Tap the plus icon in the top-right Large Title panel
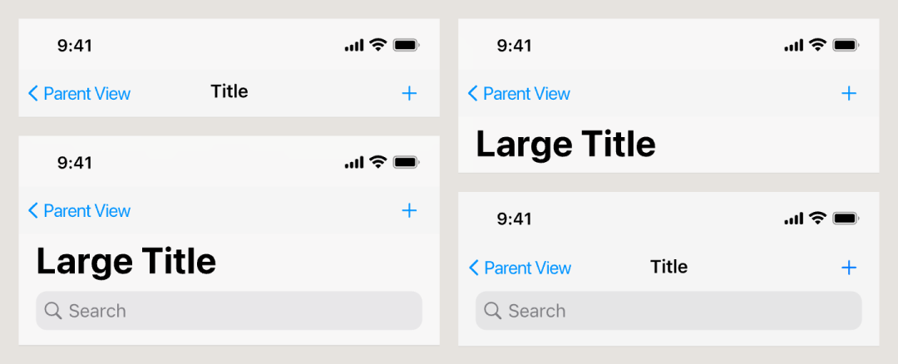This screenshot has height=364, width=898. click(x=849, y=93)
